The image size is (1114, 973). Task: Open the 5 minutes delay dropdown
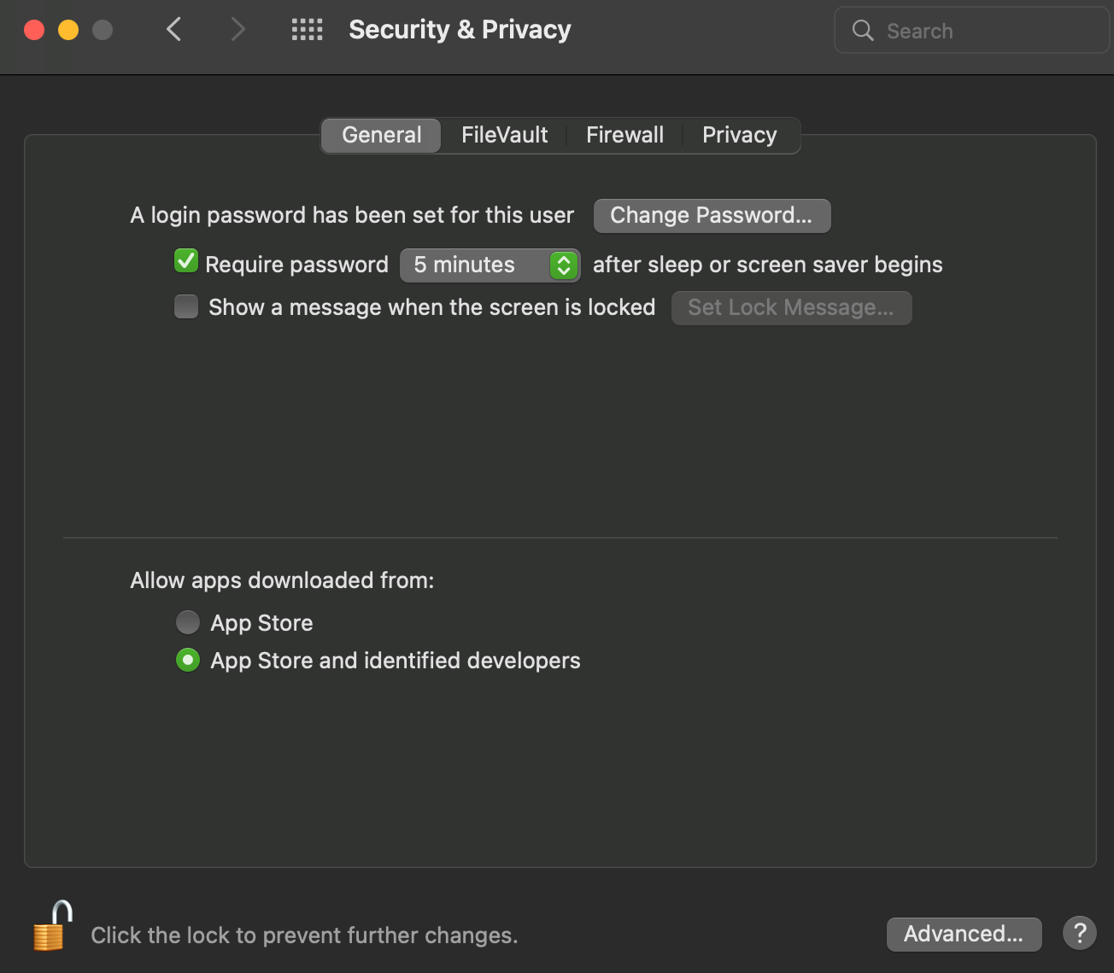tap(490, 265)
